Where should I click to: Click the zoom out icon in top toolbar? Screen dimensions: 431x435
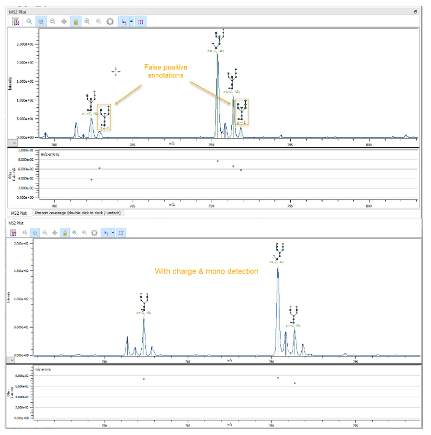[x=52, y=22]
